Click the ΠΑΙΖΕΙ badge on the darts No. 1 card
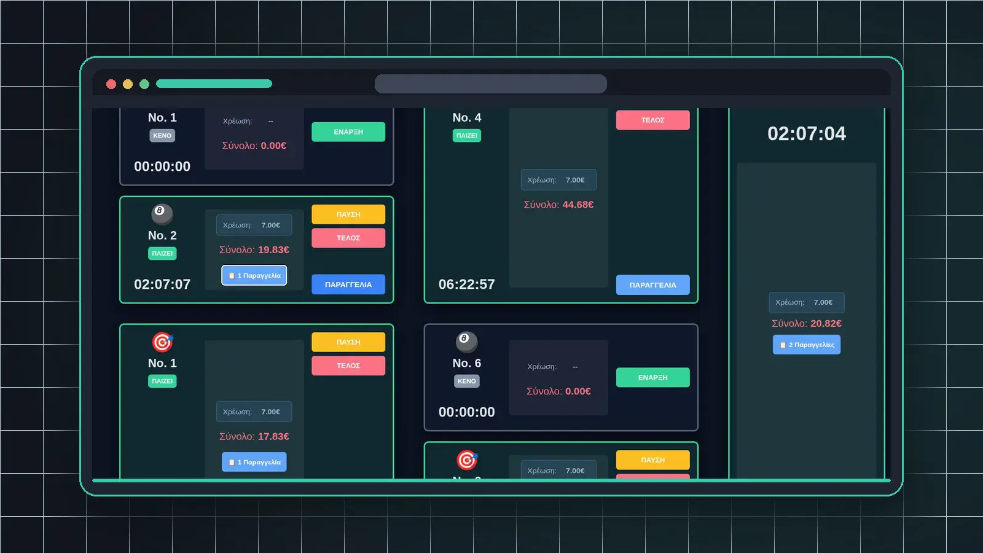The height and width of the screenshot is (553, 983). tap(162, 381)
